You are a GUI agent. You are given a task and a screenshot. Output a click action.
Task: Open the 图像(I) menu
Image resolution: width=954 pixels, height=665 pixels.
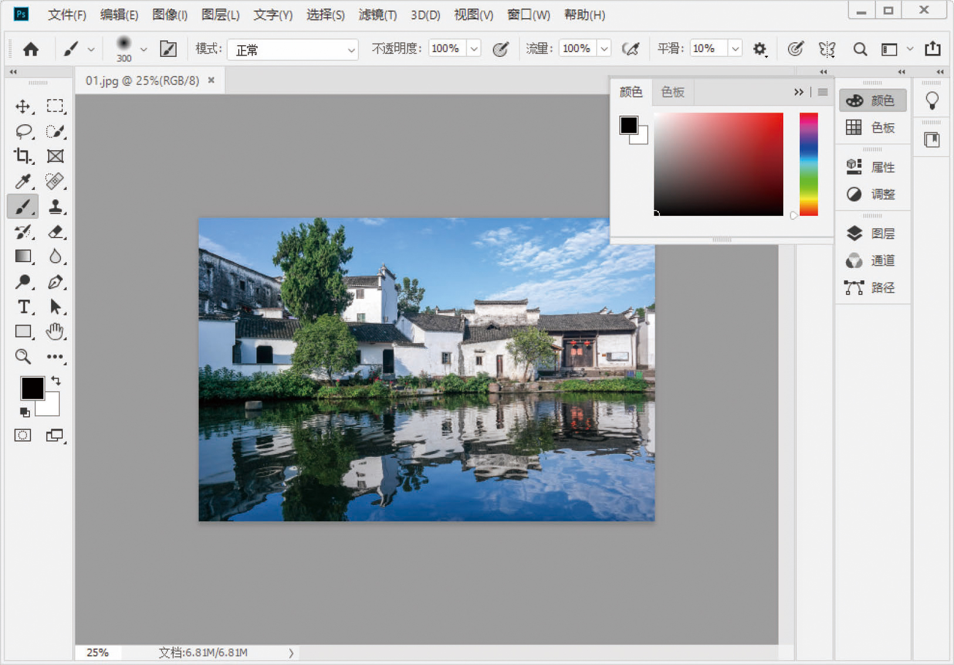click(x=170, y=15)
